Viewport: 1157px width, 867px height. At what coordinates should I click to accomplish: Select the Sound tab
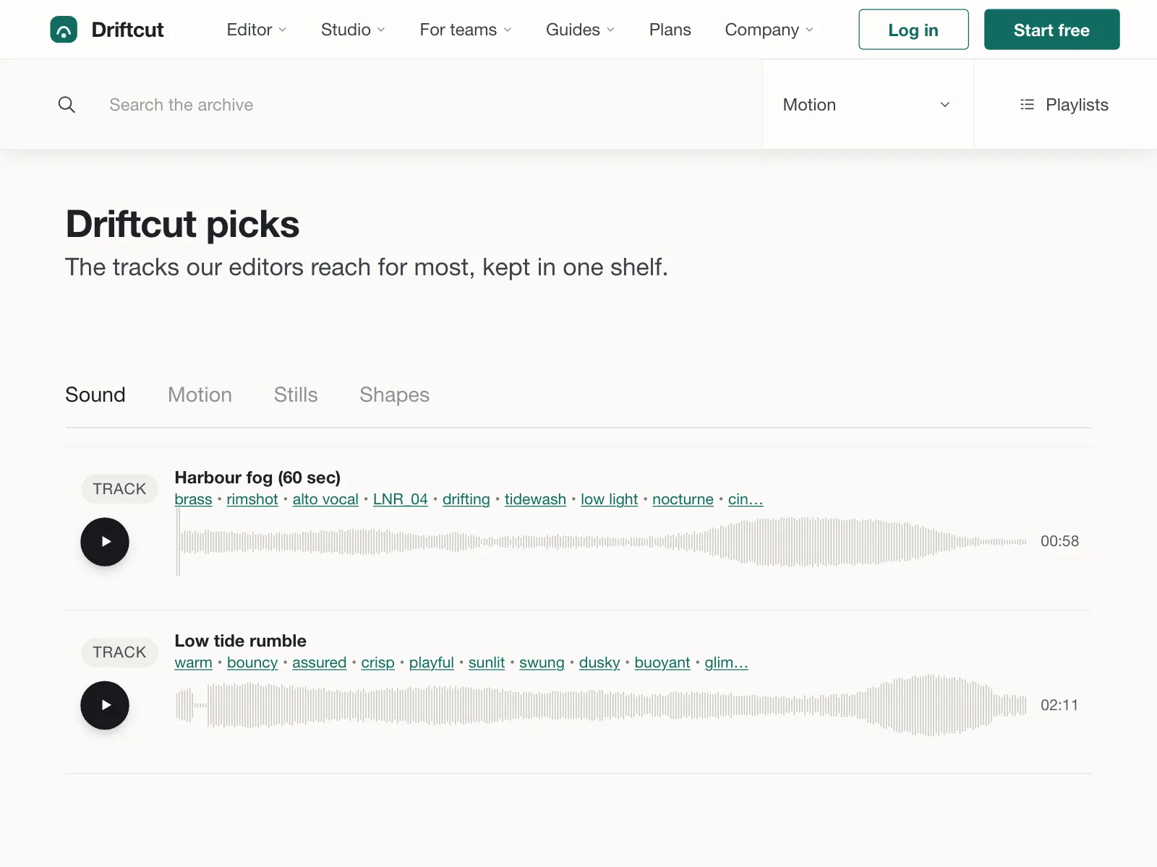[x=95, y=394]
